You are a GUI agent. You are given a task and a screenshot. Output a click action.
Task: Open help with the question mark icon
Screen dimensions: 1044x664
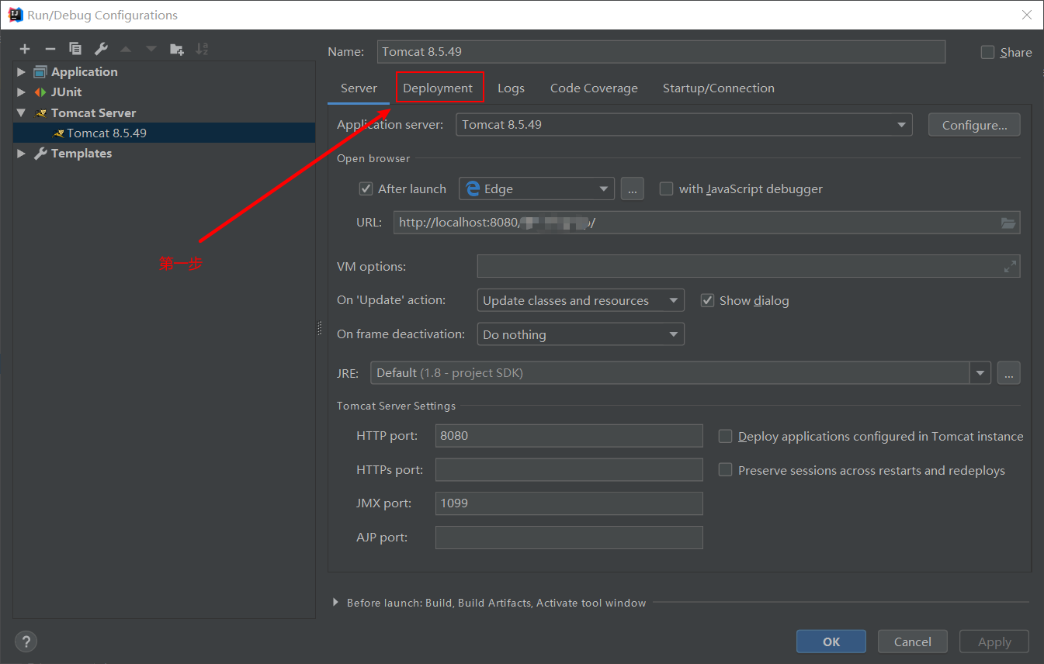26,642
